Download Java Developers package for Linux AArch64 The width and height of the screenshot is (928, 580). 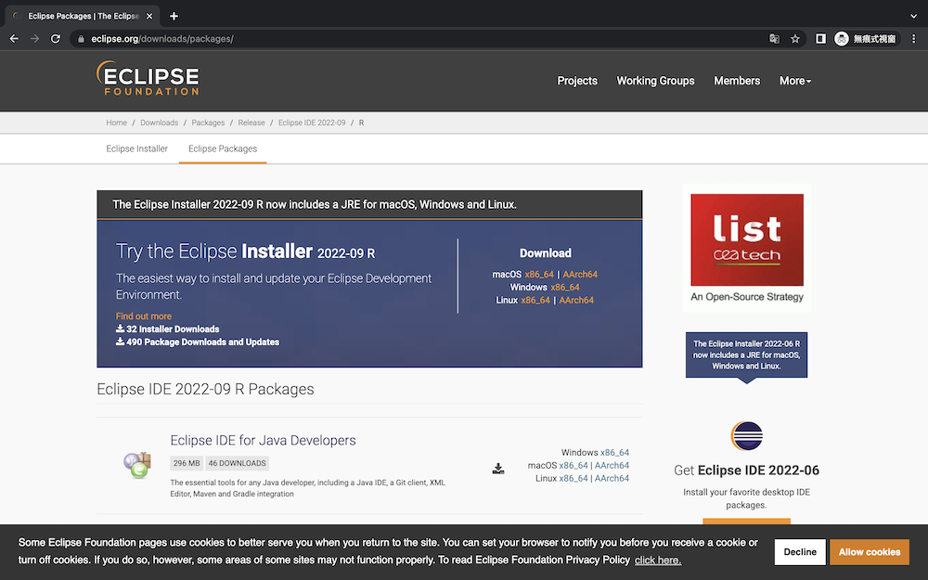pos(612,478)
